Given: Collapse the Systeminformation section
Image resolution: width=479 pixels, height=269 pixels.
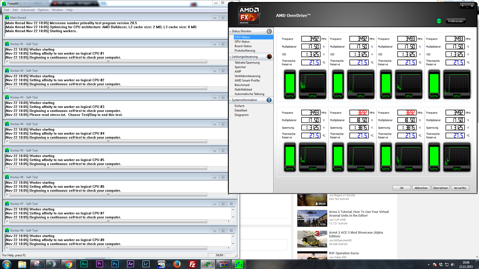Looking at the screenshot, I should click(230, 100).
